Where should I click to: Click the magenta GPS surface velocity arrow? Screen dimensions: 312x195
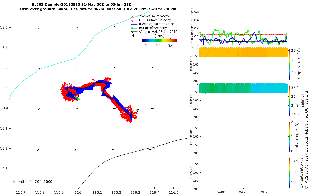pos(134,21)
